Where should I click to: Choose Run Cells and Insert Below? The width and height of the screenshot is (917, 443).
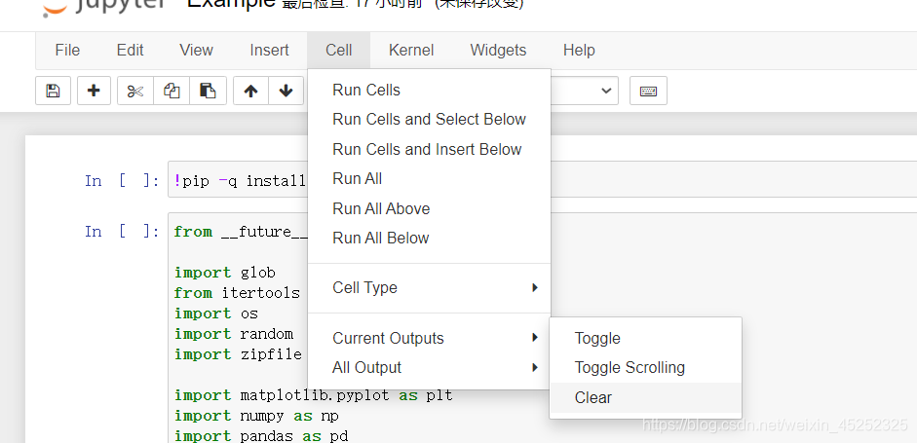(x=429, y=149)
